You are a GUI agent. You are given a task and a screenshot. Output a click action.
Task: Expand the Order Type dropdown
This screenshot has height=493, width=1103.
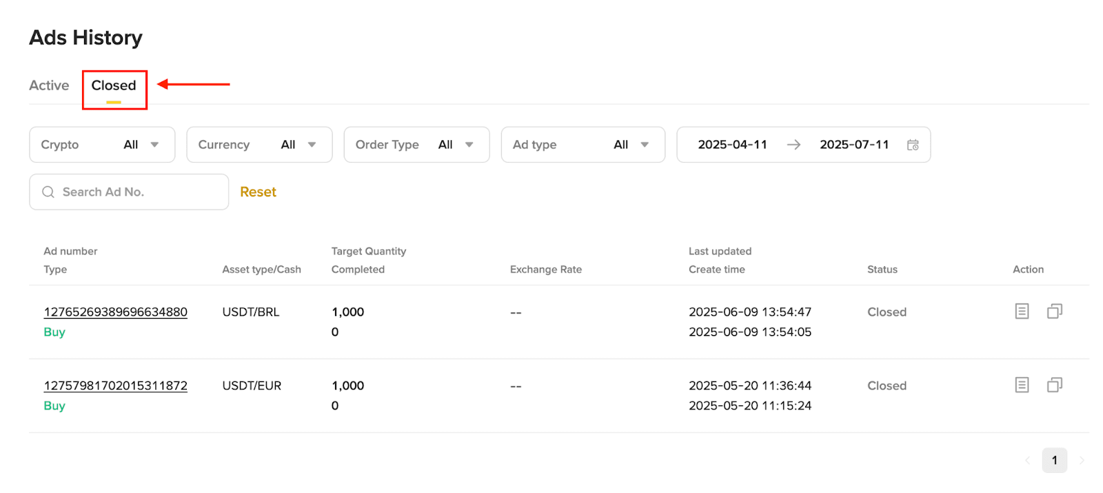pos(416,145)
